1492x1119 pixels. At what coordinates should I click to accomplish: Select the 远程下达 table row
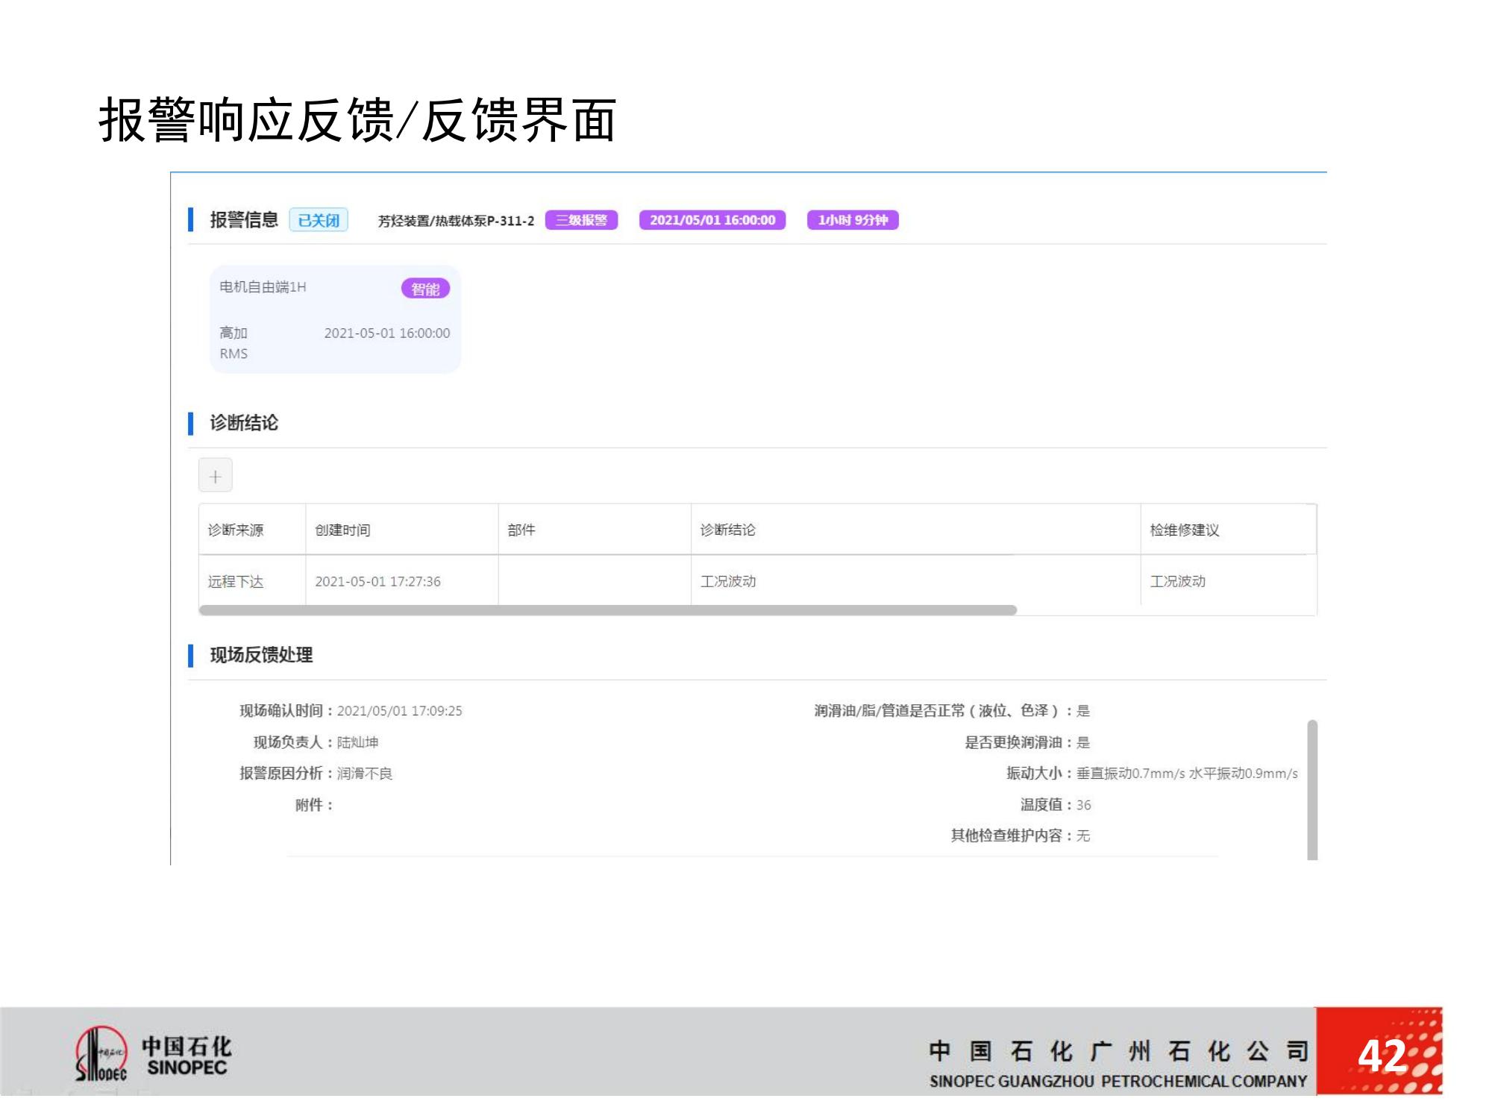(x=236, y=581)
